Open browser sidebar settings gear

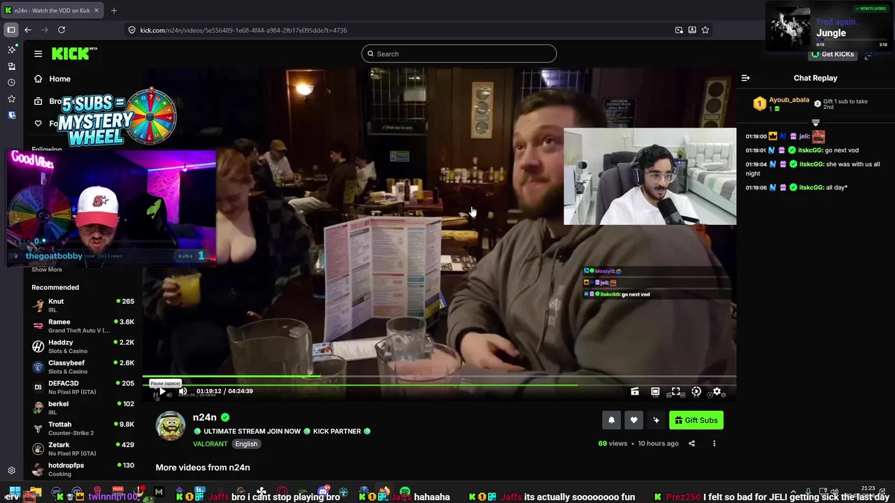pyautogui.click(x=11, y=471)
